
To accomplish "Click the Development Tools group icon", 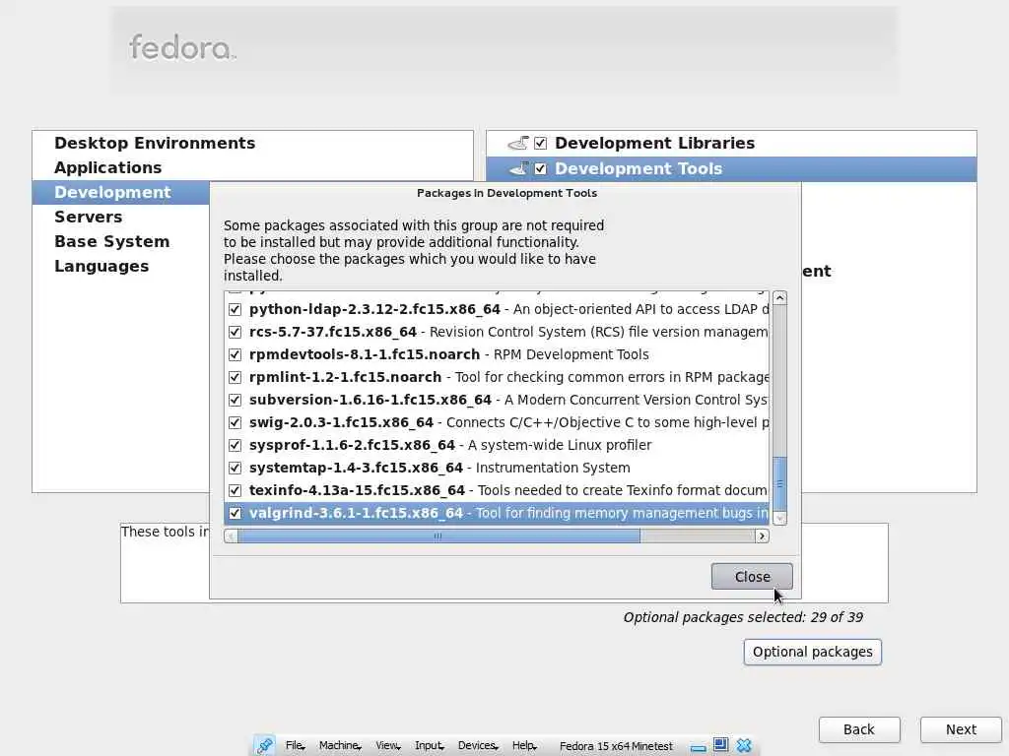I will click(x=518, y=168).
